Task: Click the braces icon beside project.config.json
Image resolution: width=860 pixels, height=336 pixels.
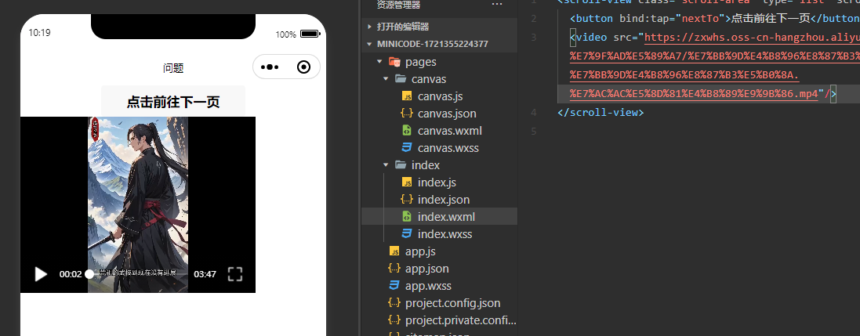Action: point(394,303)
